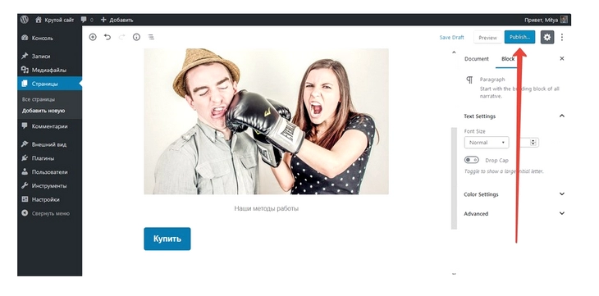Screen dimensions: 599x296
Task: Click the Publish... button
Action: point(519,37)
